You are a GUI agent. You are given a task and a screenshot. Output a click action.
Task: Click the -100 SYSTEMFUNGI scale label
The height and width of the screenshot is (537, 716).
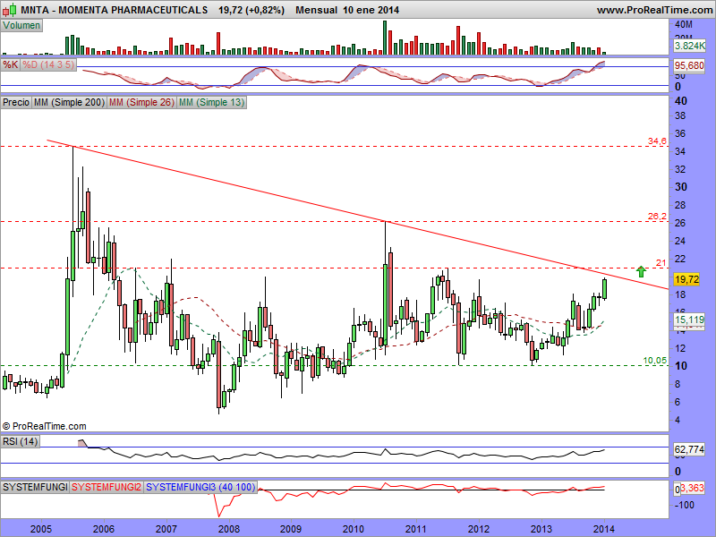684,505
